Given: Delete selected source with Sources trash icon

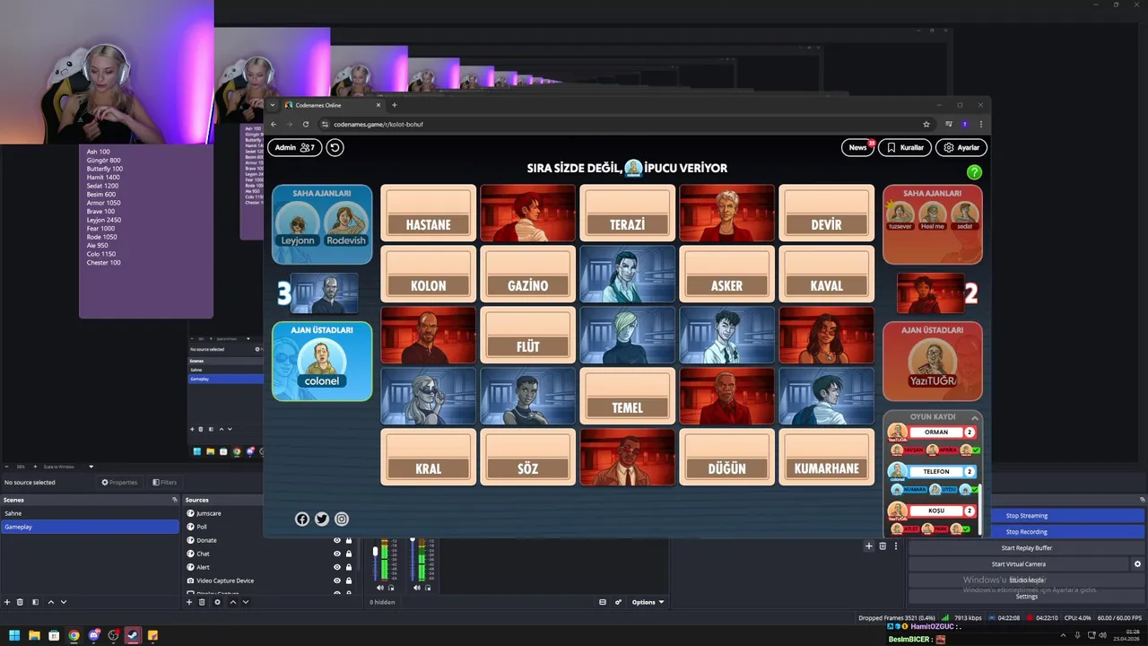Looking at the screenshot, I should 203,602.
